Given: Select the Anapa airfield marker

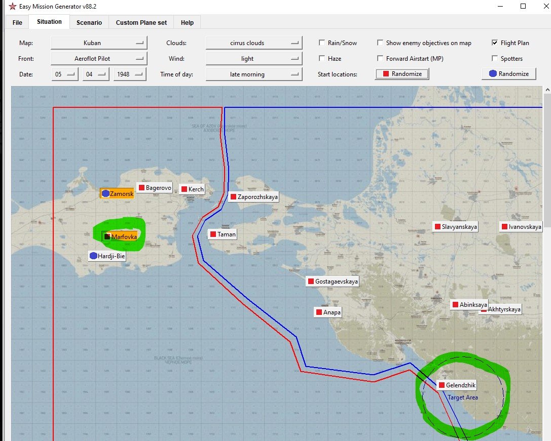Looking at the screenshot, I should tap(319, 312).
